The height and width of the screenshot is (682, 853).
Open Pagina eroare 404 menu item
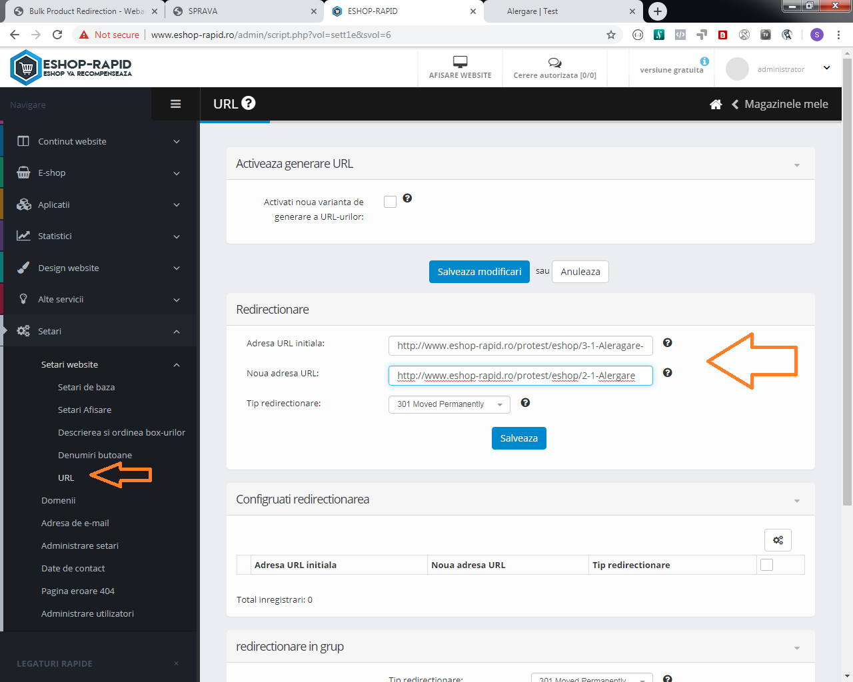(78, 591)
